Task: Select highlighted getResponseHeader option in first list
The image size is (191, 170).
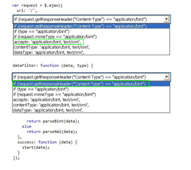Action: click(92, 26)
